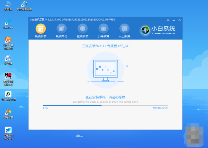Screen dimensions: 208x148
Task: Open the hamburger menu in title bar
Action: coord(168,20)
